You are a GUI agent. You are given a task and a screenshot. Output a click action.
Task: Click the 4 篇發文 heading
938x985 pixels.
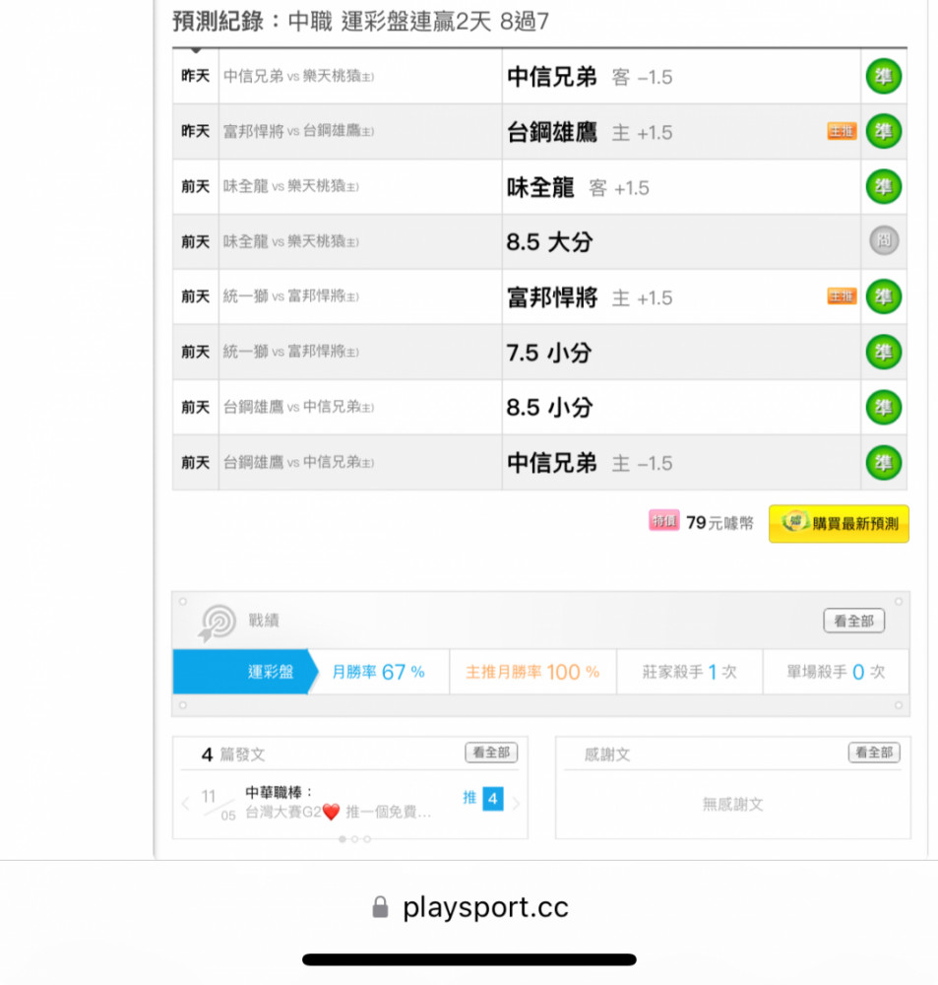coord(233,755)
